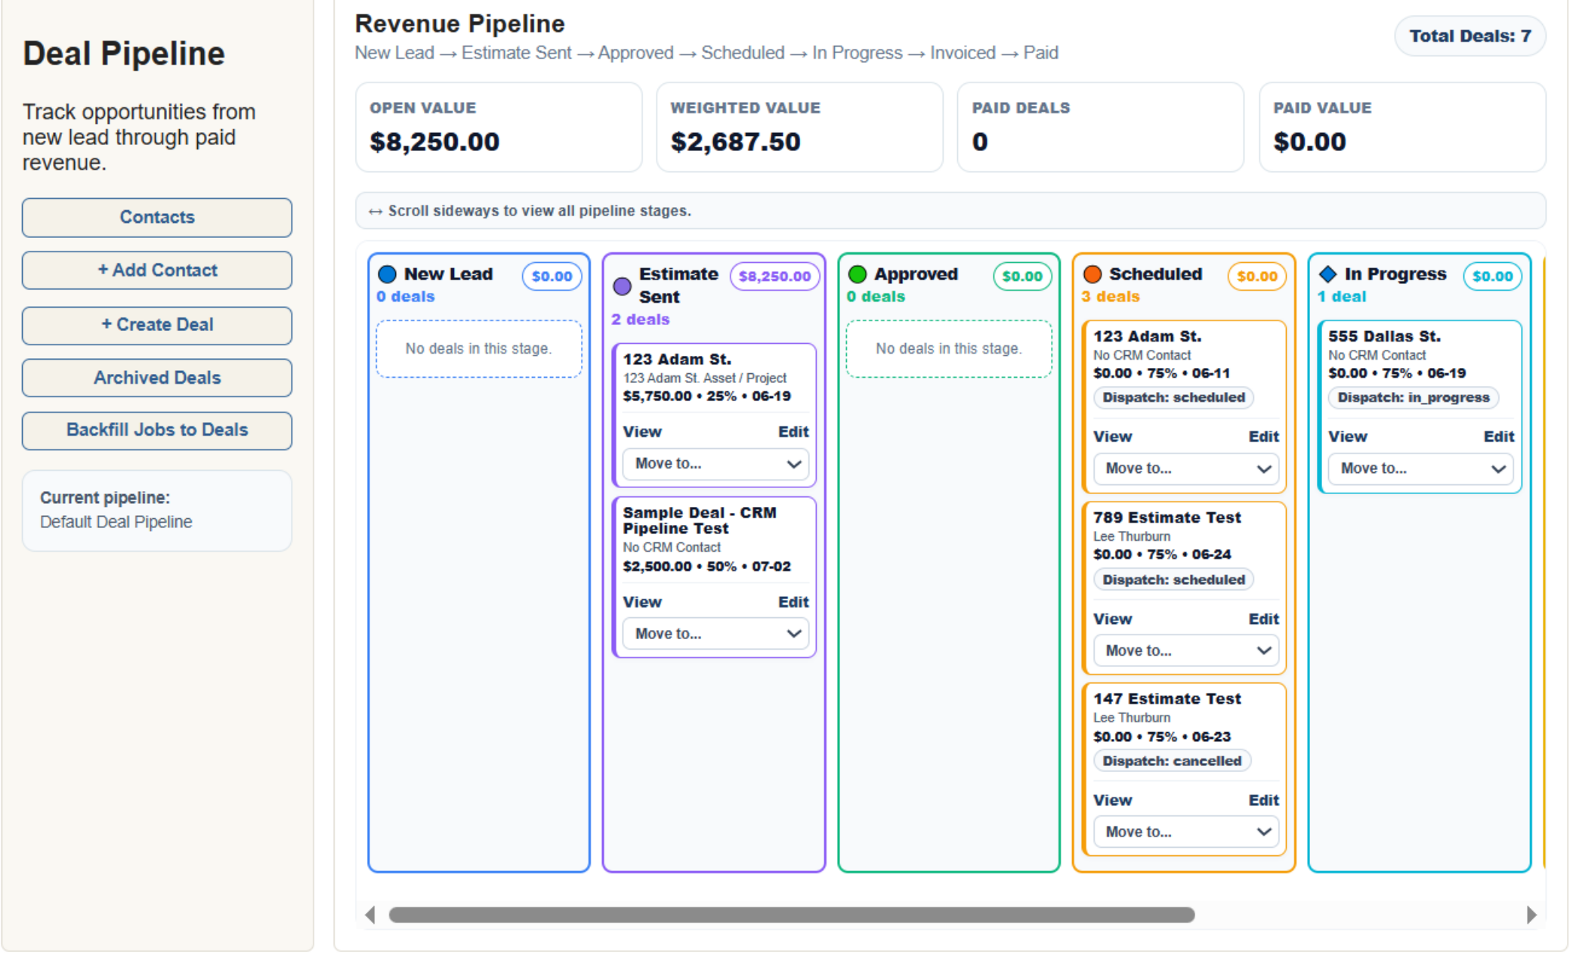Click the Paid Value $0.00 card
Image resolution: width=1576 pixels, height=958 pixels.
[1402, 127]
